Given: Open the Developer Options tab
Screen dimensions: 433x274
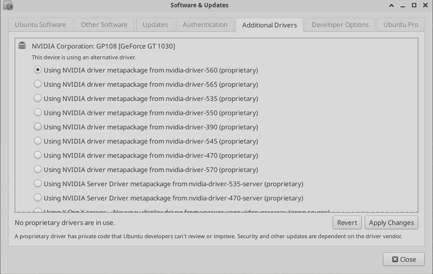Looking at the screenshot, I should (x=340, y=25).
